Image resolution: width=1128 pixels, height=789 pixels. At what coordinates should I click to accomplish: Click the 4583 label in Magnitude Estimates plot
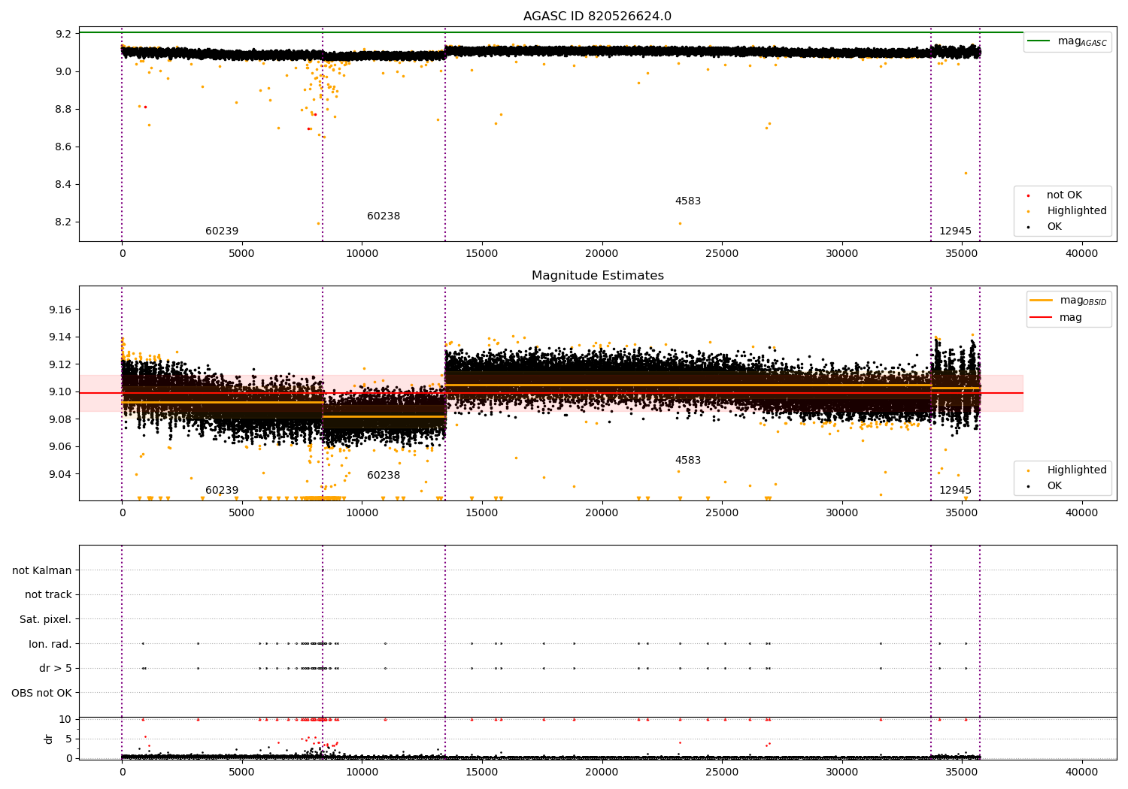[x=688, y=460]
